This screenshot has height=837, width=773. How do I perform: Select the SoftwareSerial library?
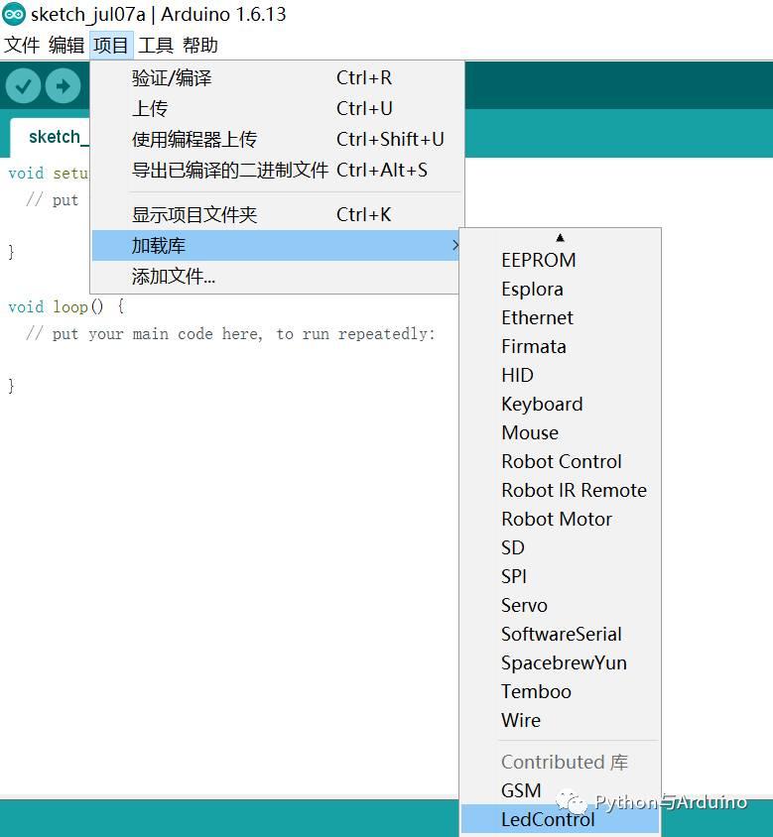click(560, 634)
